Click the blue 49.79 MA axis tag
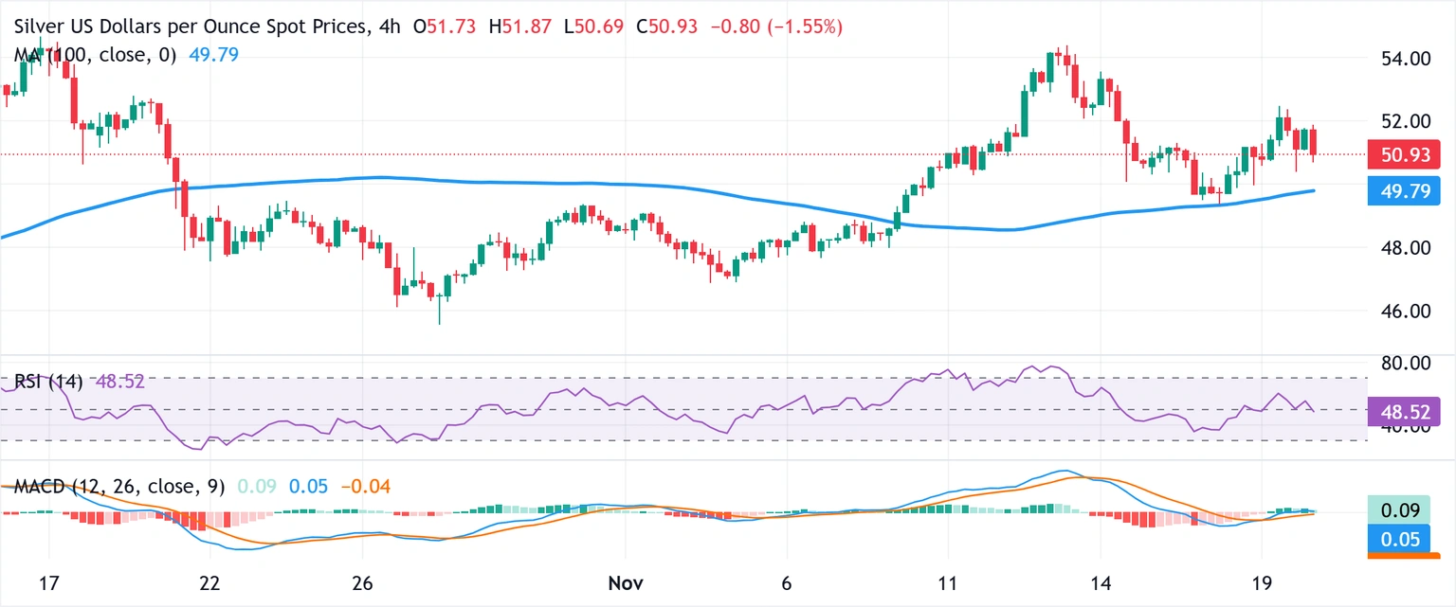 1405,192
